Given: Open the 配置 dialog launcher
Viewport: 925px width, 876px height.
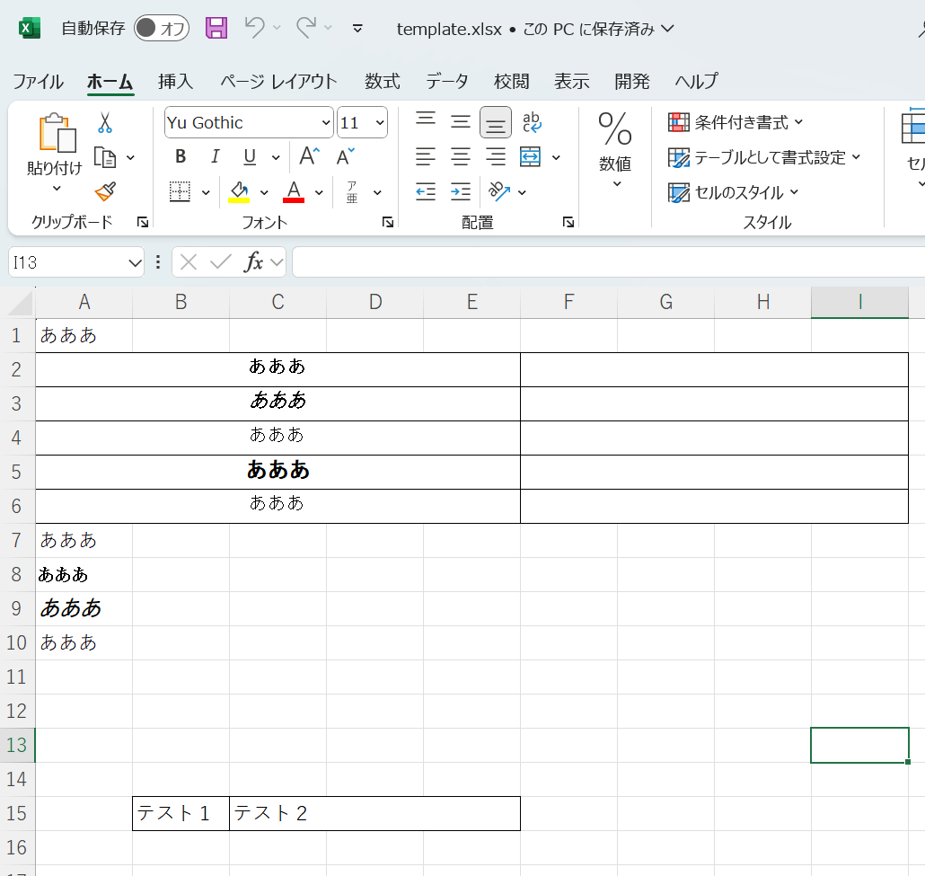Looking at the screenshot, I should (x=568, y=222).
